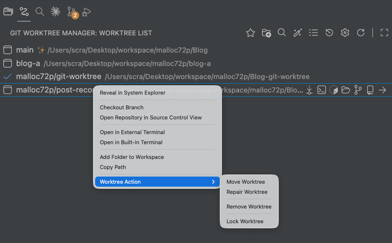The image size is (392, 243).
Task: Click the magic wand icon in the toolbar
Action: tap(298, 33)
